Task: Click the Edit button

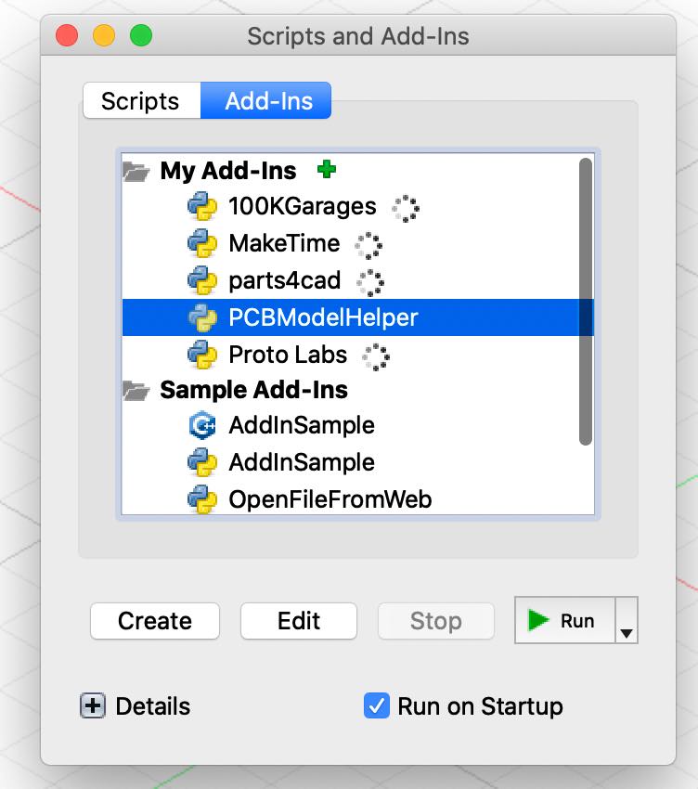Action: point(299,621)
